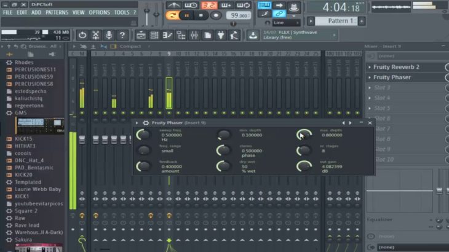
Task: Open the OPTIONS menu
Action: coord(99,12)
